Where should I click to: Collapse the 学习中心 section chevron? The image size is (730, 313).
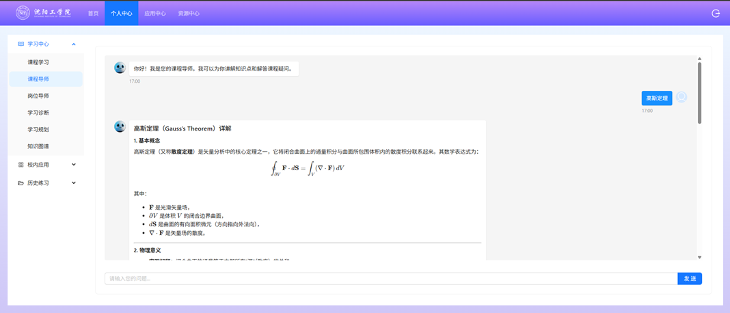point(74,44)
